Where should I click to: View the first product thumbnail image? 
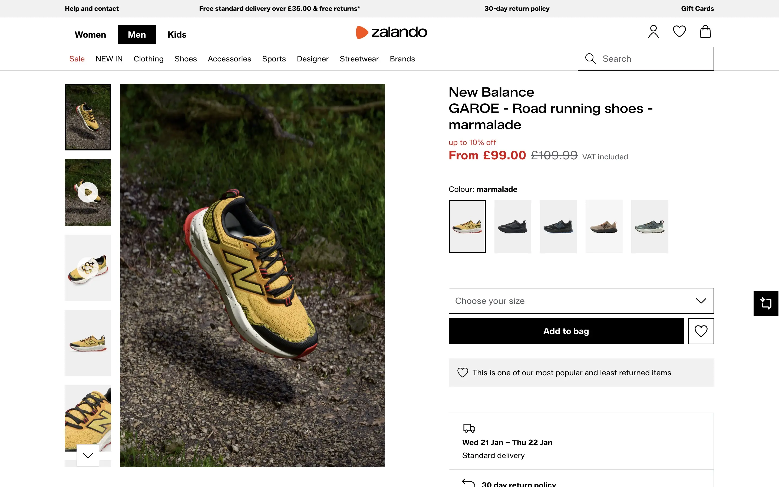(x=88, y=117)
